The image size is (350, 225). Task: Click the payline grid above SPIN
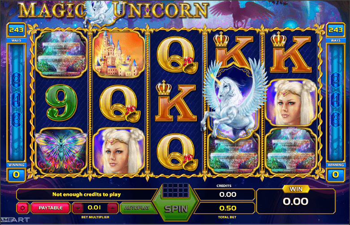(x=176, y=190)
